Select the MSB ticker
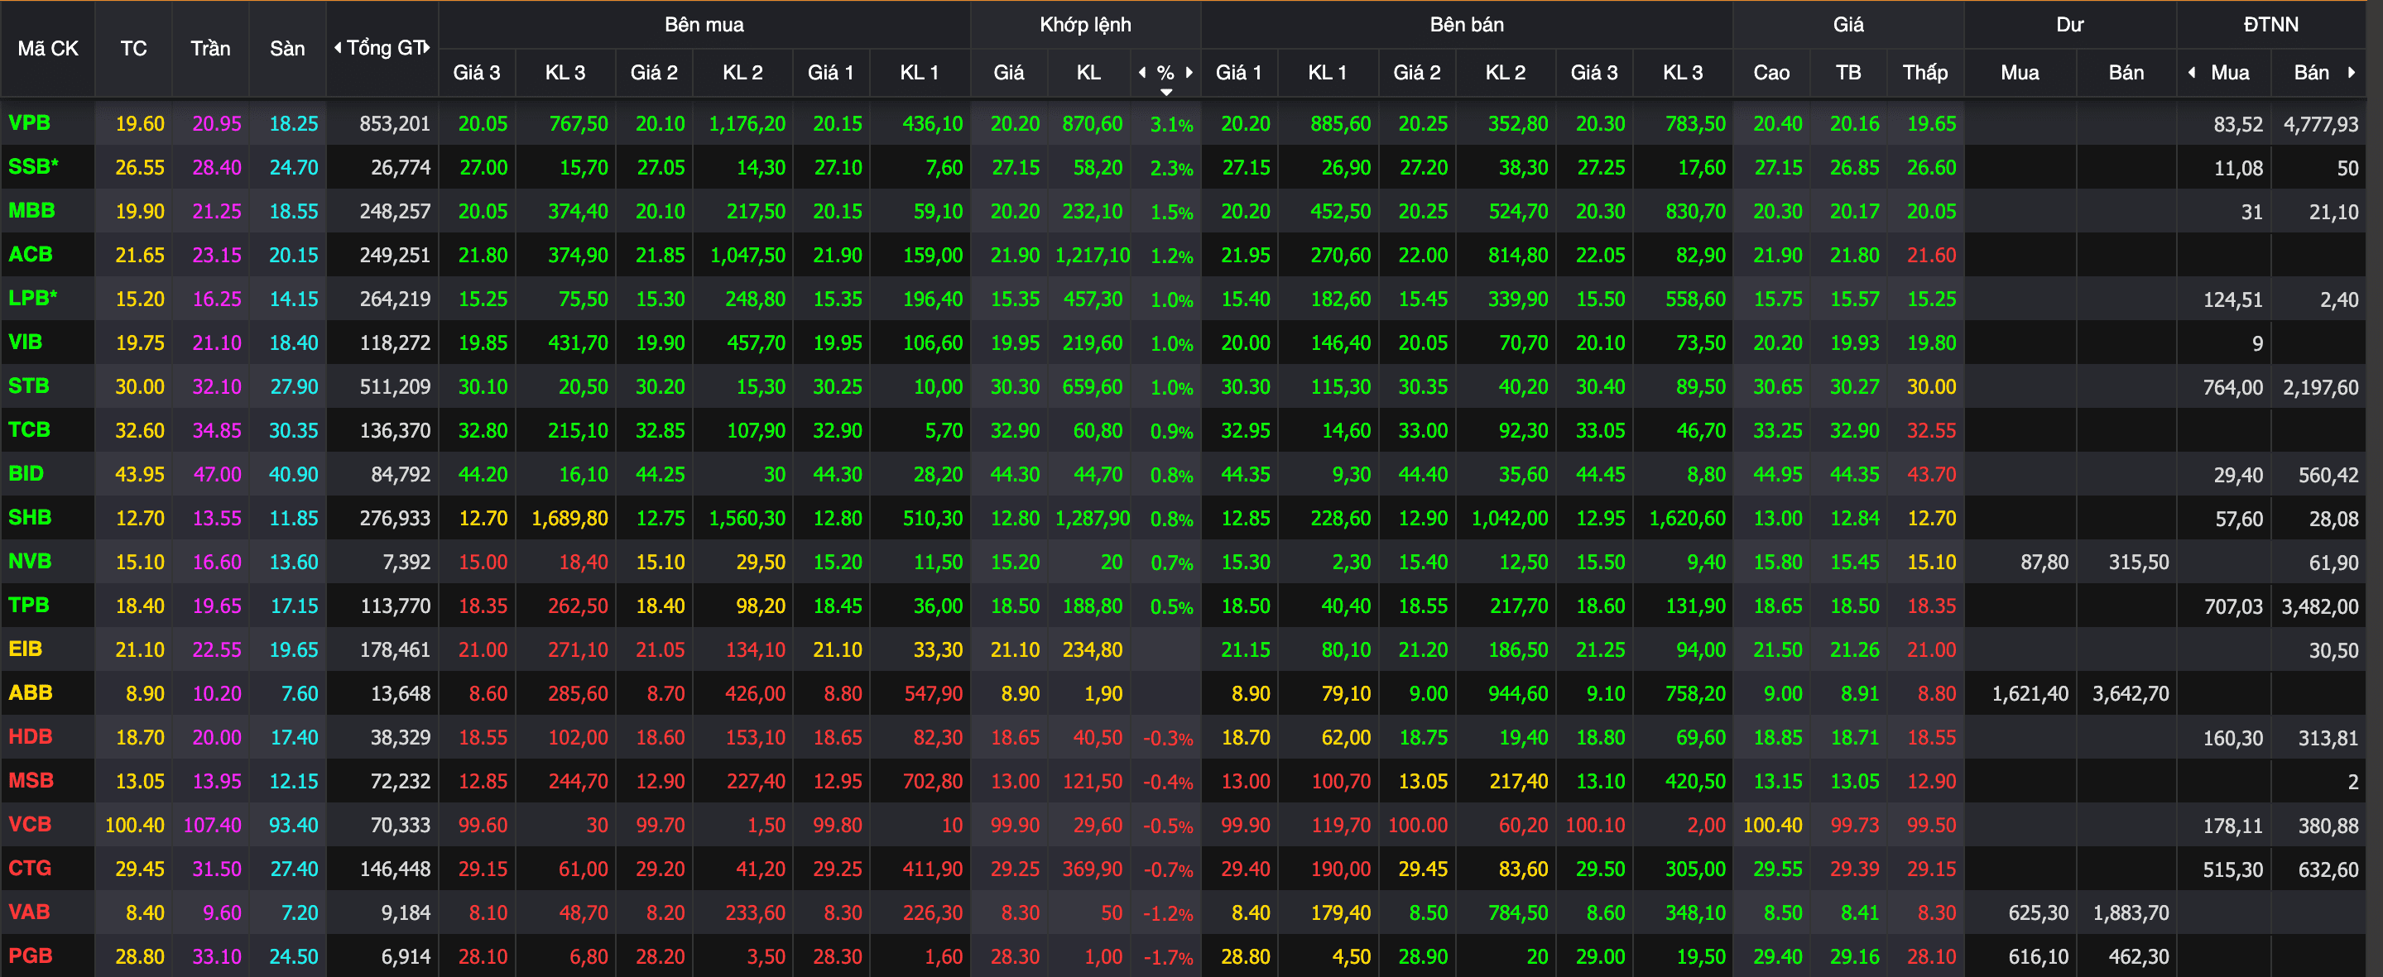Screen dimensions: 2383x977 (31, 780)
